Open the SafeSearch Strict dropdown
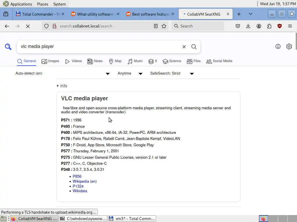The image size is (297, 222). pos(172,73)
